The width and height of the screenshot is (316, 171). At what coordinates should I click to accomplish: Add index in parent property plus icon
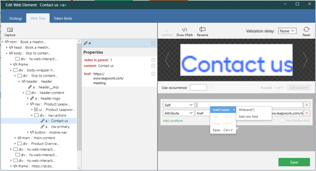[153, 60]
